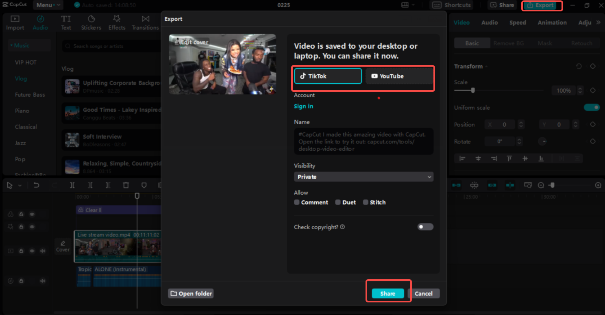Switch to the Speed tab

518,22
